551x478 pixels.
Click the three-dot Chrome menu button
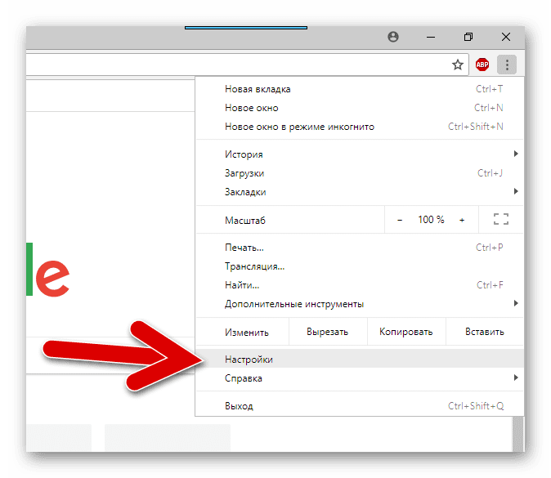[x=507, y=65]
